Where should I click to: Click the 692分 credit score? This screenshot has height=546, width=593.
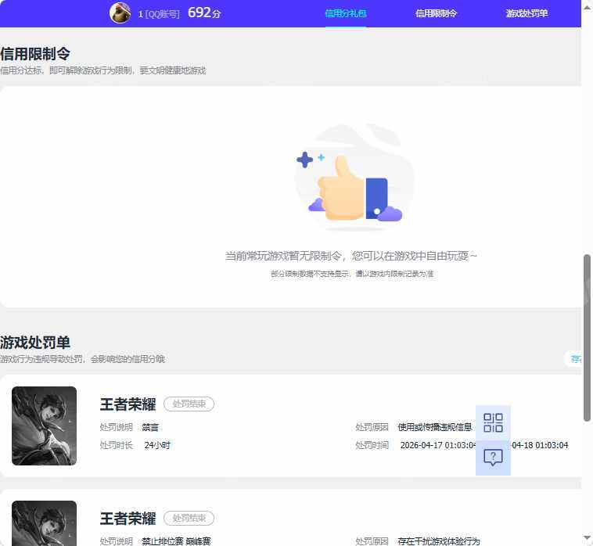[204, 13]
